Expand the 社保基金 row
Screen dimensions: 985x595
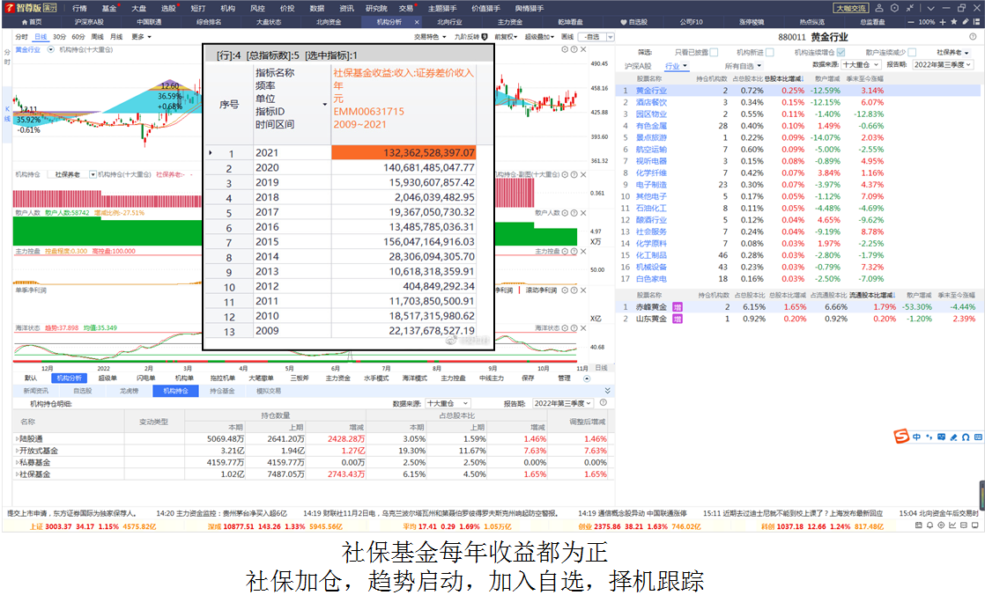click(18, 474)
